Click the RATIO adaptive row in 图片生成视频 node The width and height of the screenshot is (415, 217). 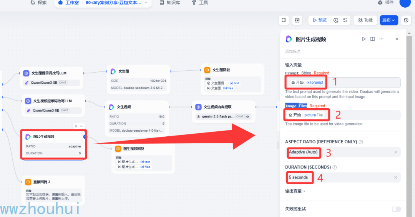point(53,146)
